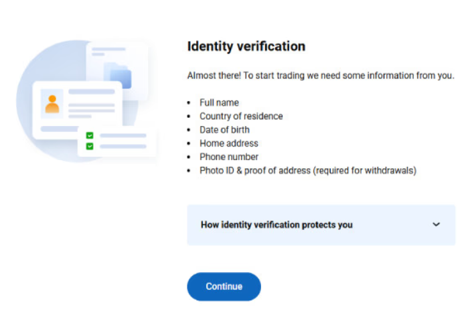The image size is (466, 317).
Task: Click the top green checkmark box
Action: [89, 135]
